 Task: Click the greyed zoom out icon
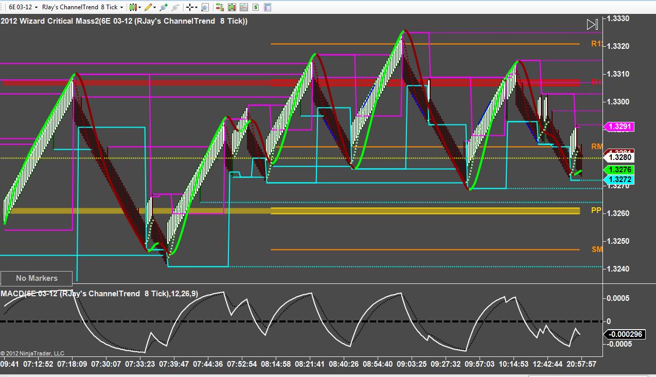175,7
